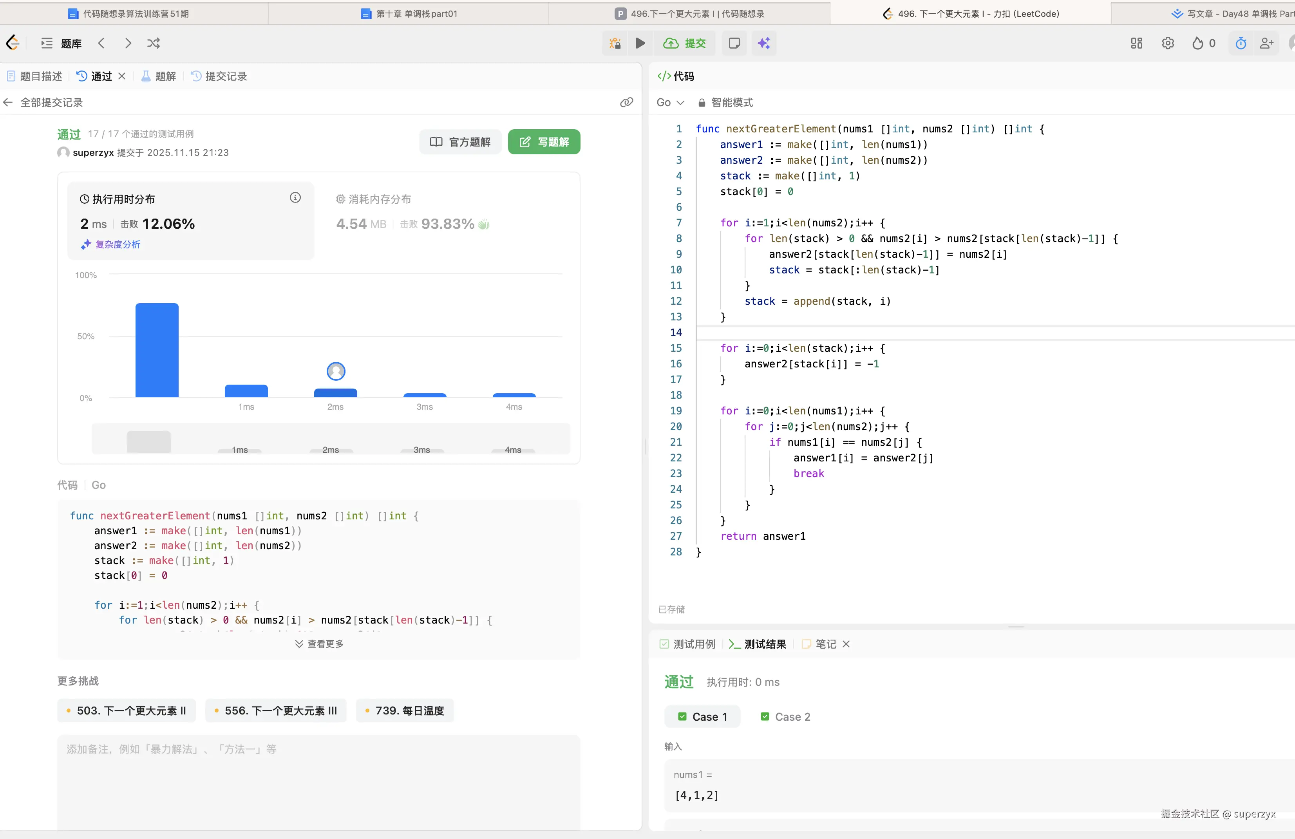Pick a random problem with shuffle icon
The width and height of the screenshot is (1295, 839).
click(154, 43)
